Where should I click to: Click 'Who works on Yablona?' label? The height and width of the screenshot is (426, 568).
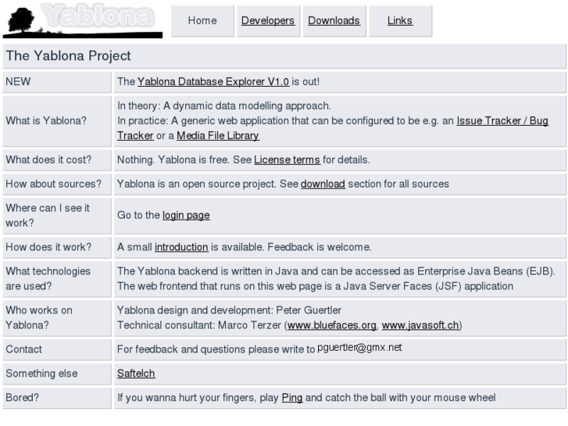tap(39, 318)
